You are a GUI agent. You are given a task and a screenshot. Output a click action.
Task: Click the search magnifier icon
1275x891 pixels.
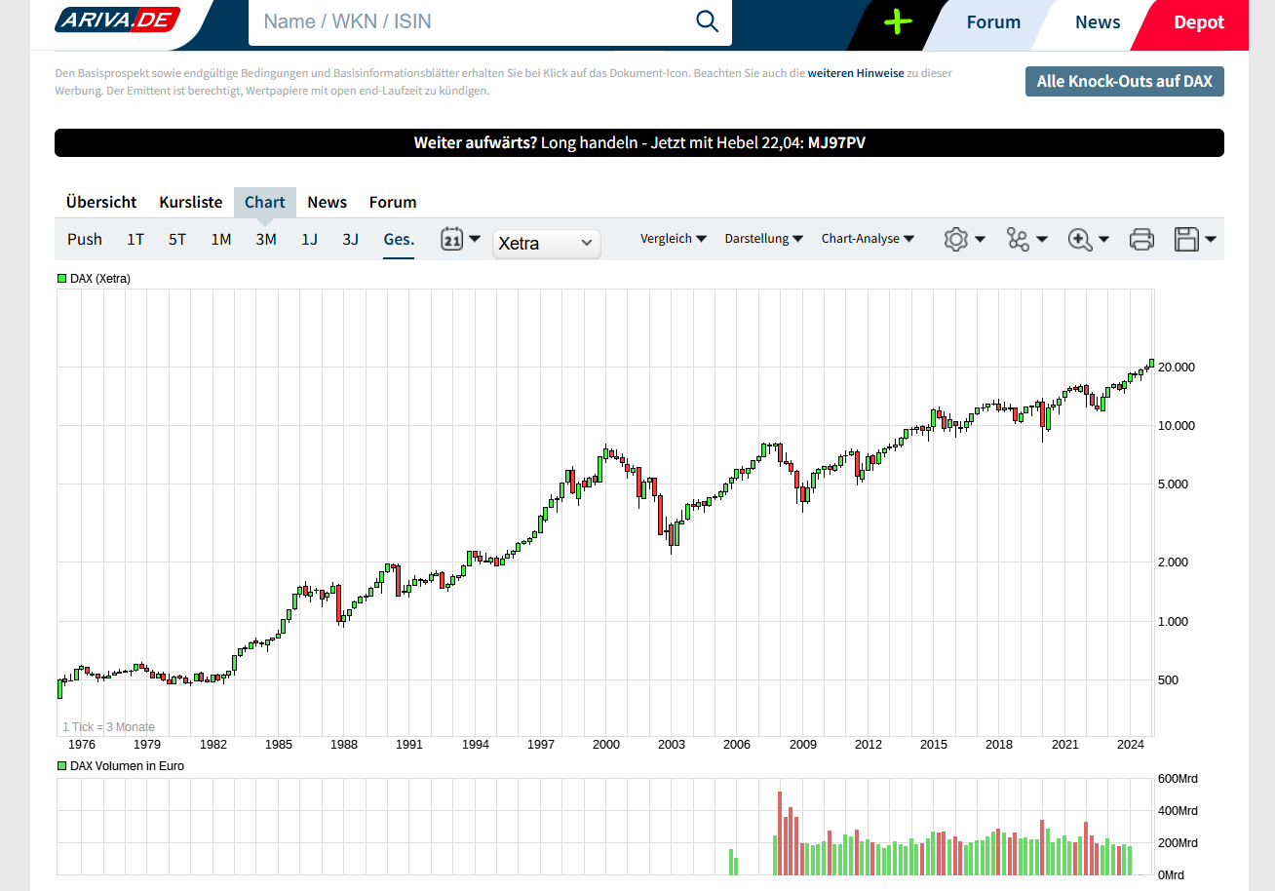click(707, 21)
